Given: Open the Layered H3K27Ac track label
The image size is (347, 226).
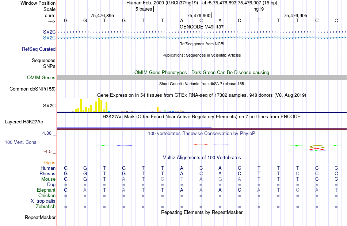Looking at the screenshot, I should click(x=24, y=122).
